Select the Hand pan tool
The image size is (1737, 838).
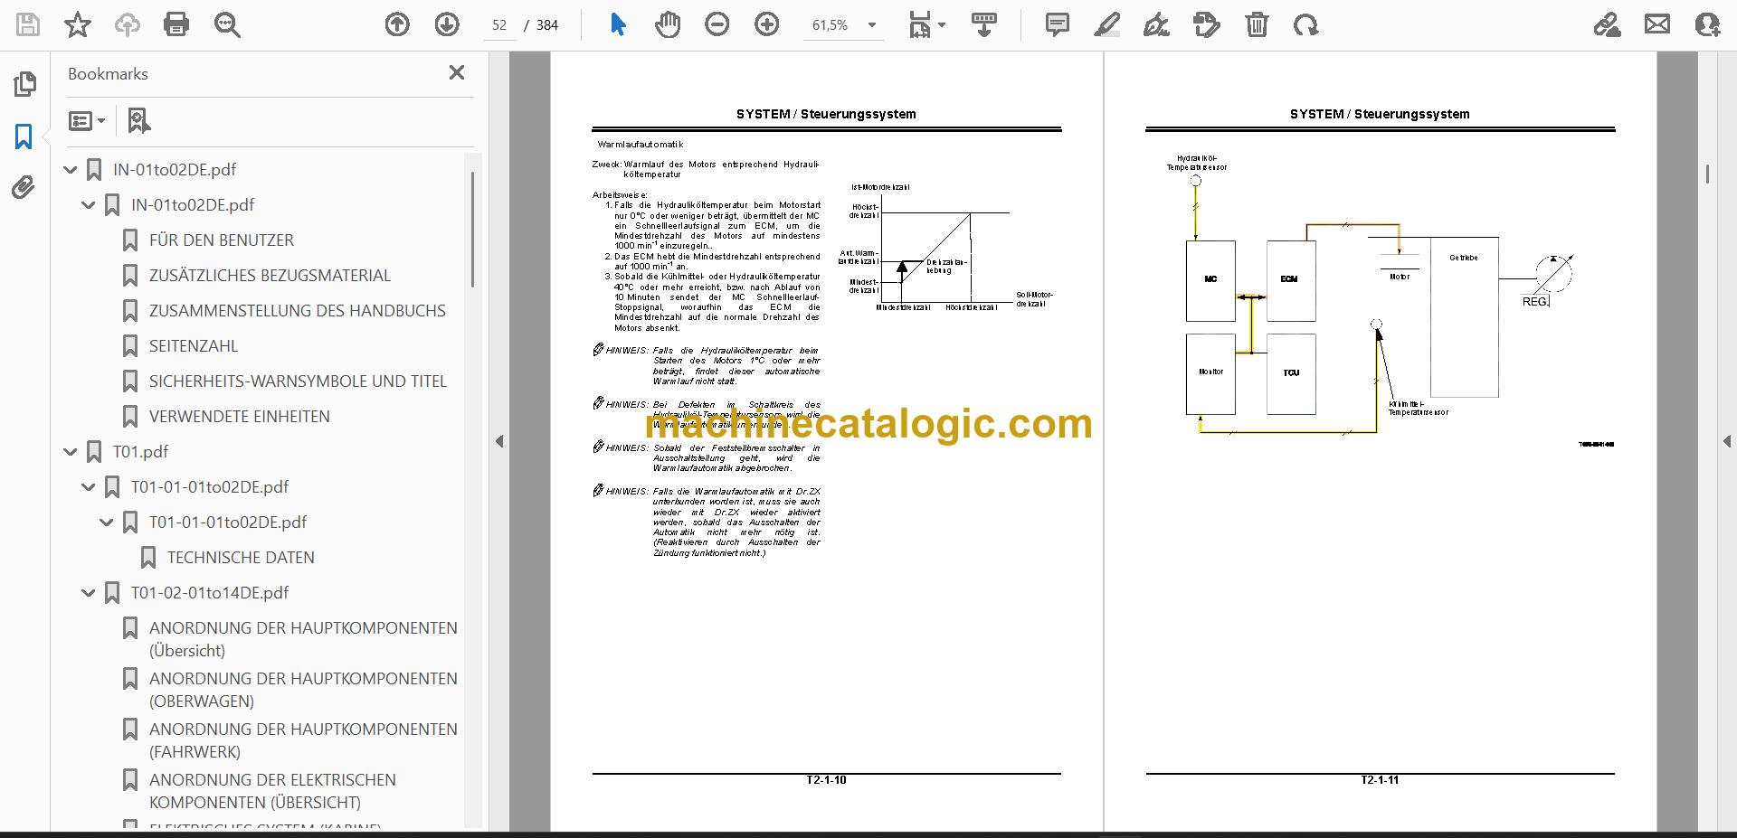tap(668, 24)
